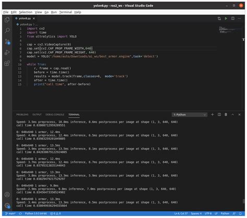
Task: Switch to the DEBUG CONSOLE tab
Action: pyautogui.click(x=55, y=114)
